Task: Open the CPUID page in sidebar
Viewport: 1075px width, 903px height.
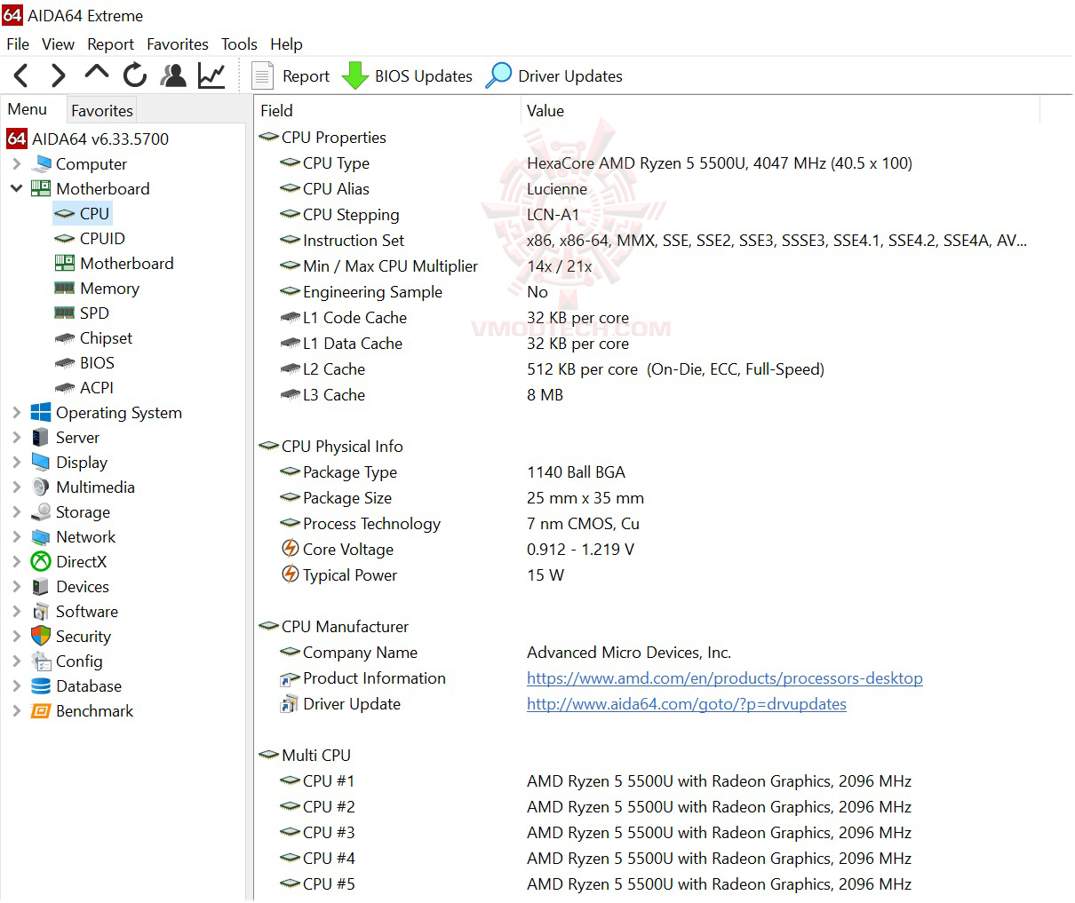Action: [91, 238]
